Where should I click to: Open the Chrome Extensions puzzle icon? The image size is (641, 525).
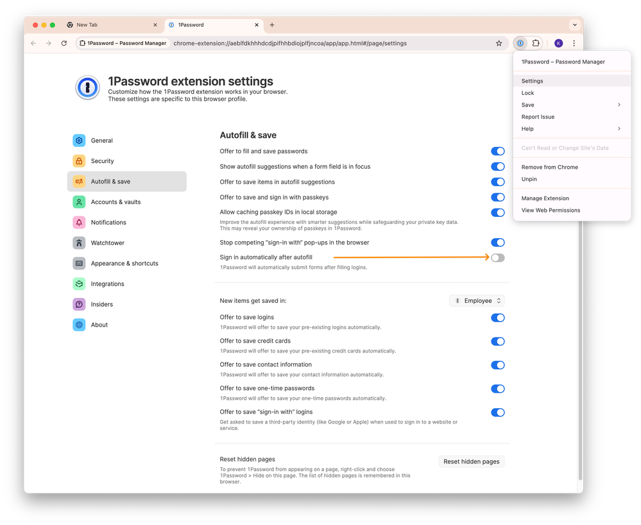tap(536, 43)
